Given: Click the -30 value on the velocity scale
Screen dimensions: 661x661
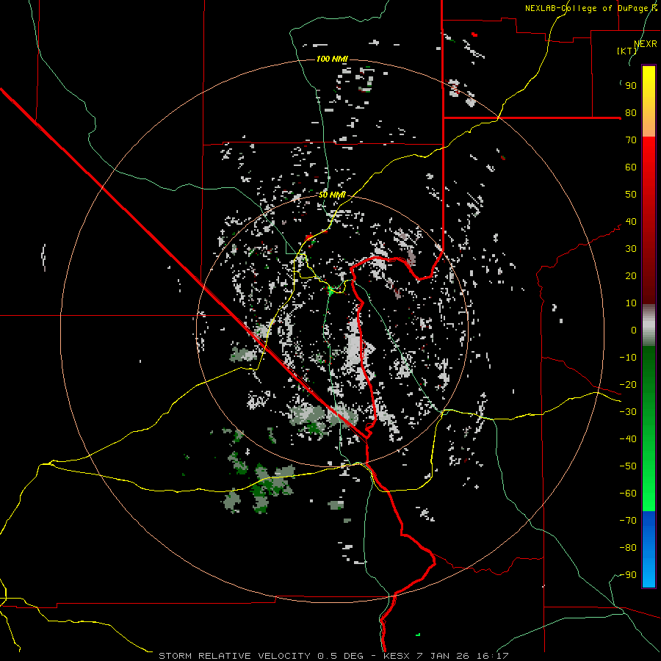Looking at the screenshot, I should pos(628,412).
